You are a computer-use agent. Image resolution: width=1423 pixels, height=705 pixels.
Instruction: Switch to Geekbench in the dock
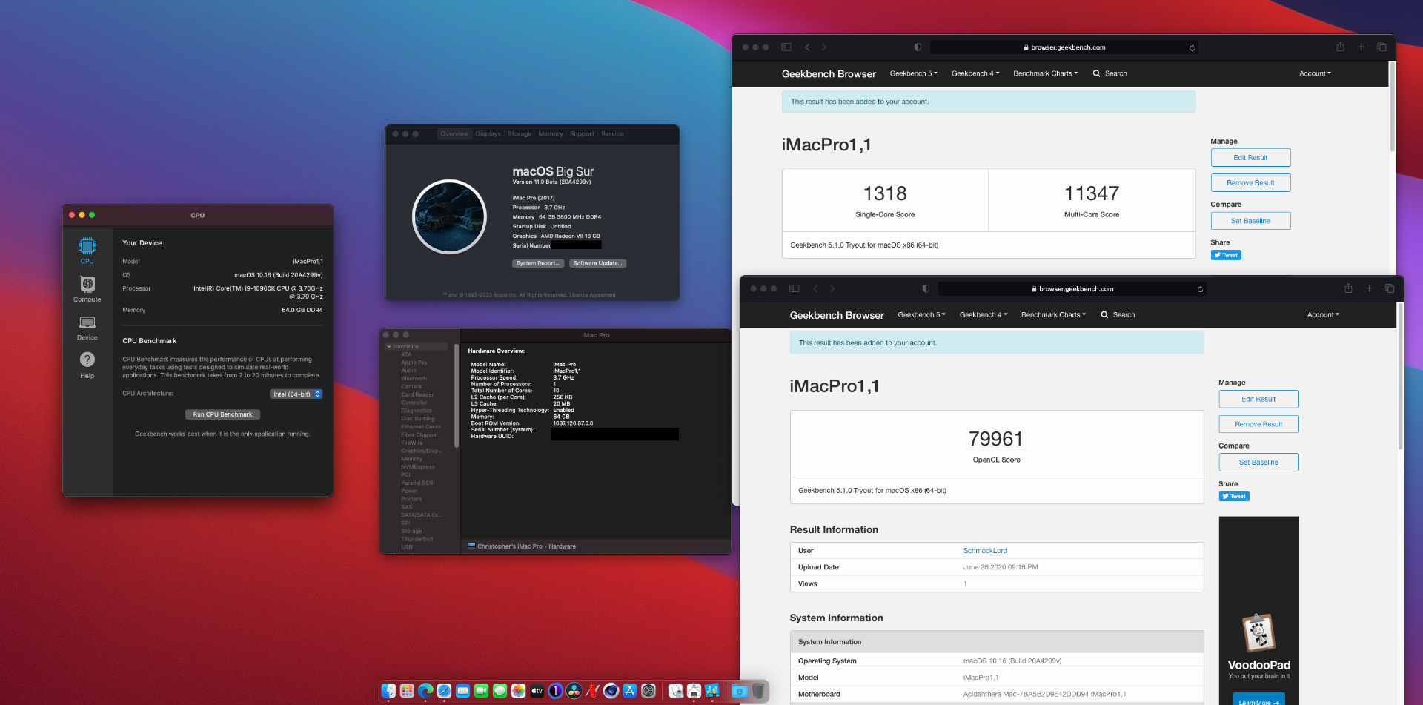click(712, 691)
